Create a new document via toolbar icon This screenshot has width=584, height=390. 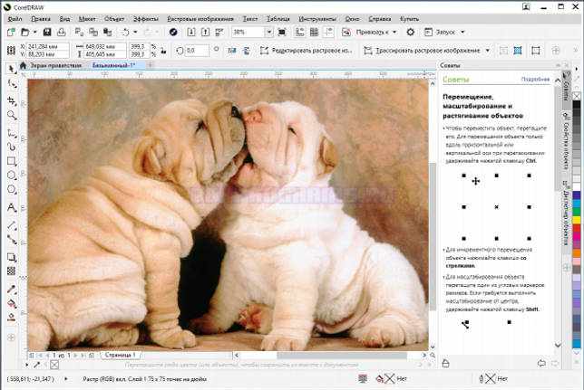coord(11,32)
